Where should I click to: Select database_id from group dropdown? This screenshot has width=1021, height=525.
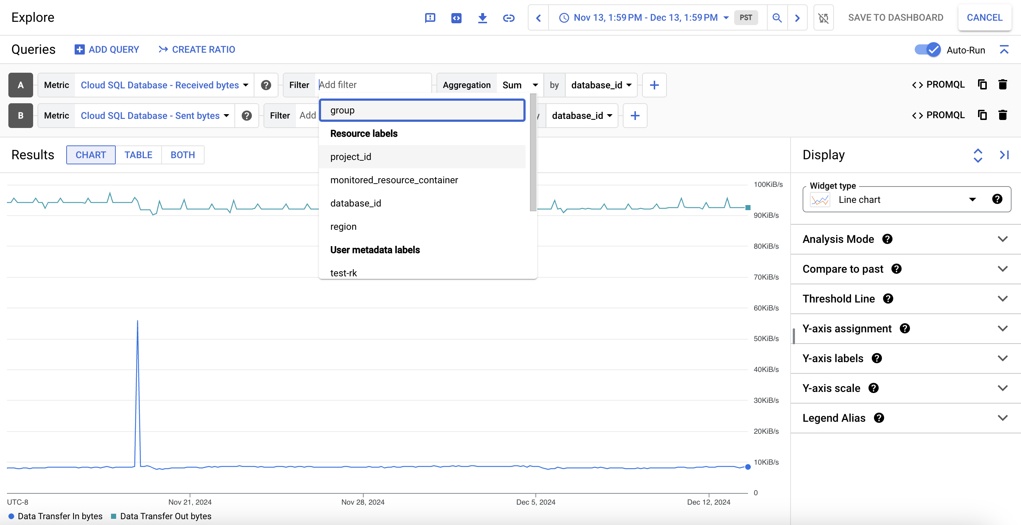pyautogui.click(x=355, y=203)
